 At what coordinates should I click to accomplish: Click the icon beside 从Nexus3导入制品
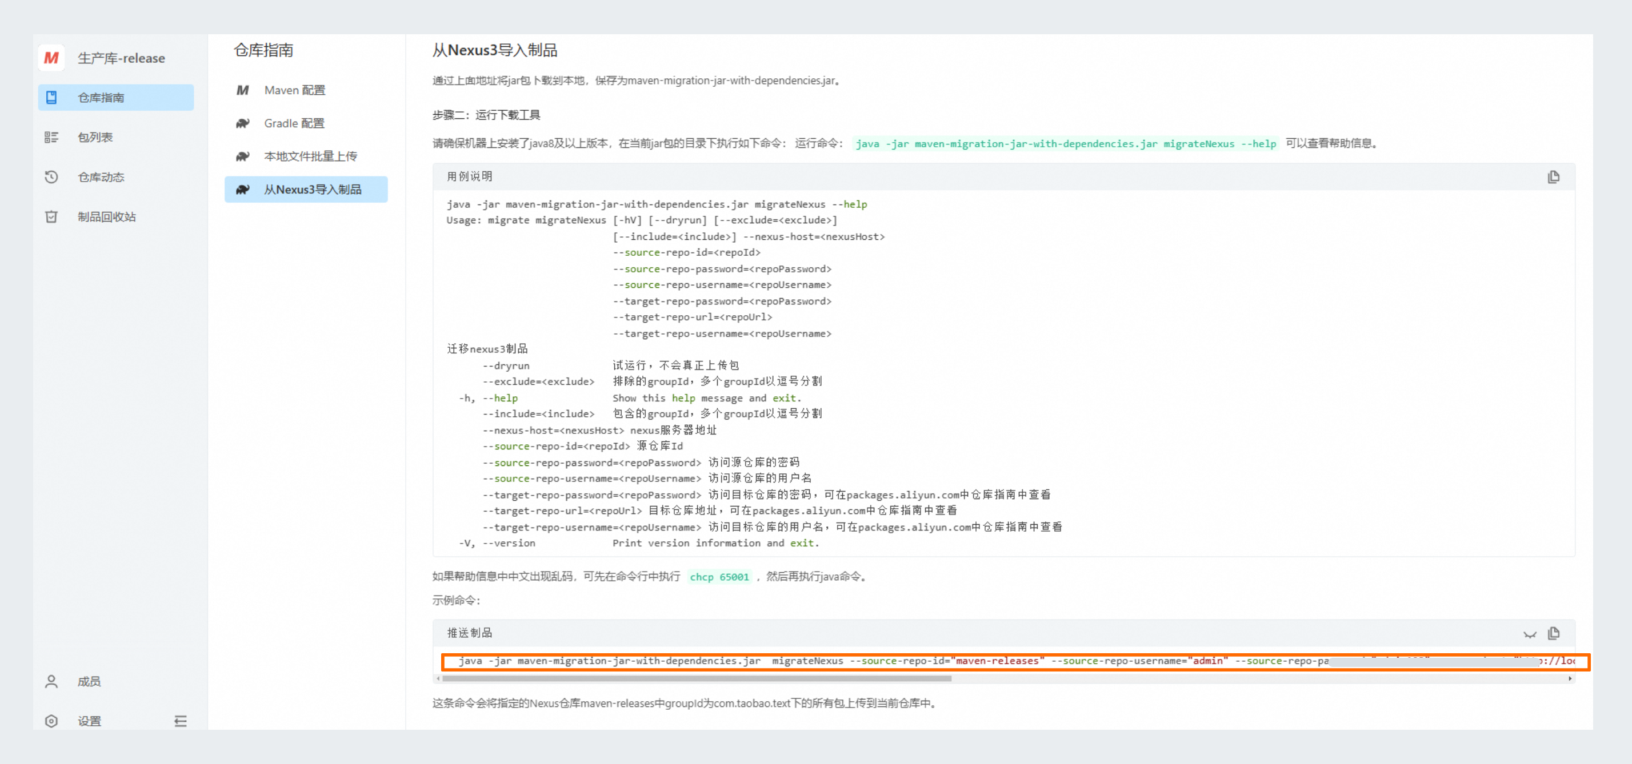pos(243,189)
